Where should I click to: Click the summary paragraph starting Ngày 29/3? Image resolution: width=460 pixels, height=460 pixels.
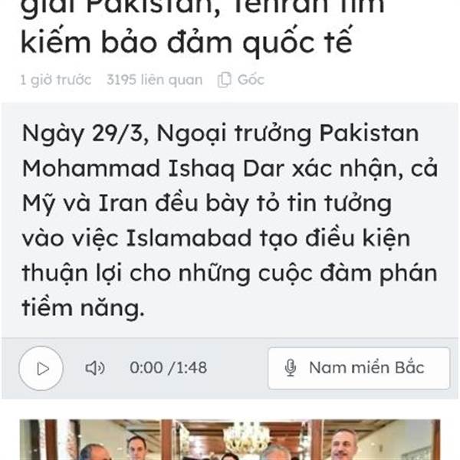click(230, 221)
